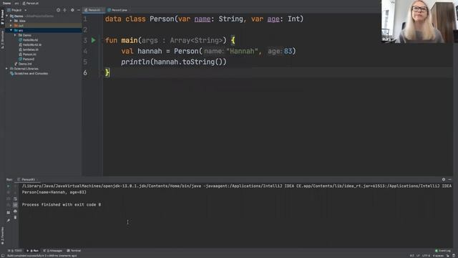The image size is (458, 258).
Task: Change LF line separator in status bar
Action: 418,256
